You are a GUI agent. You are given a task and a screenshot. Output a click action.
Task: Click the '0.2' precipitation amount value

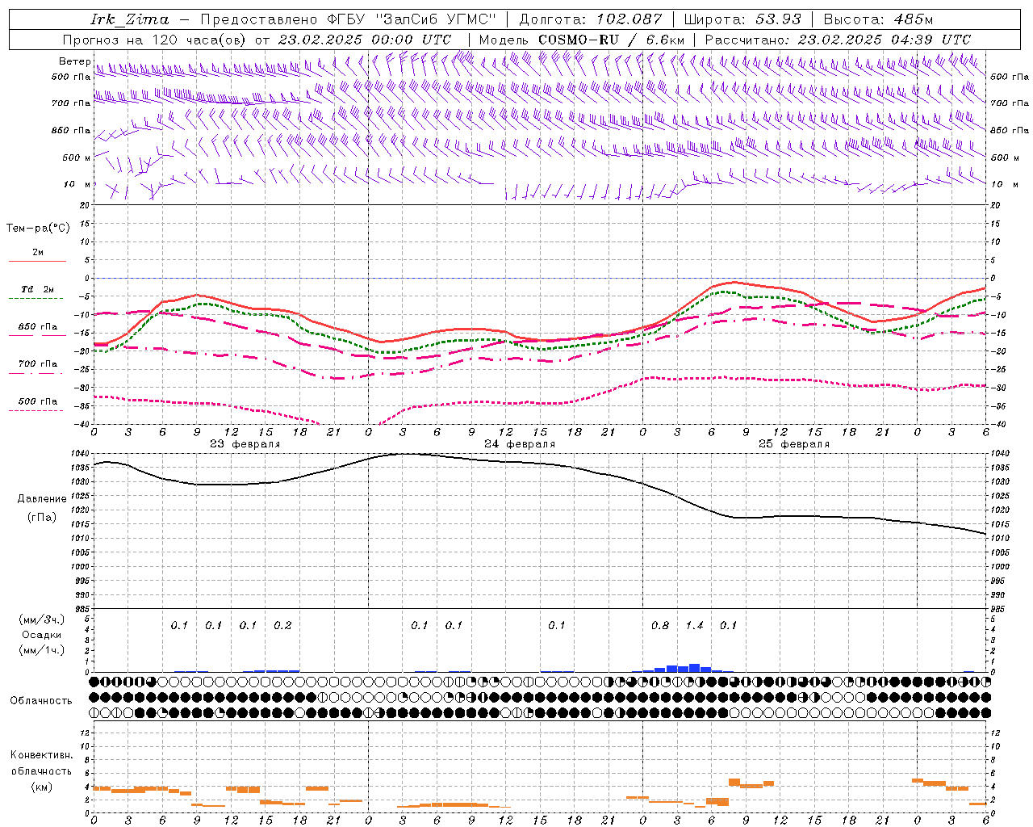(282, 625)
